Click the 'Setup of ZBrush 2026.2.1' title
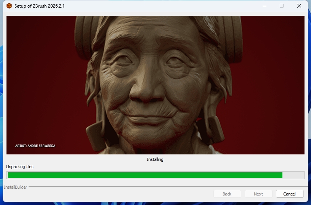 pyautogui.click(x=40, y=6)
